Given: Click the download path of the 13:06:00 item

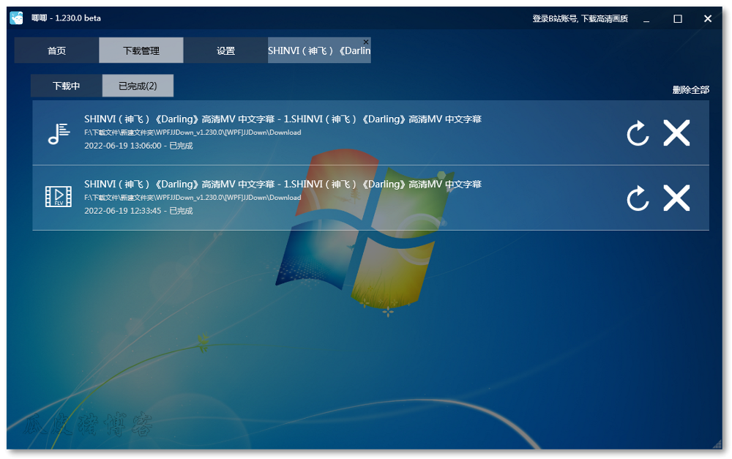Looking at the screenshot, I should 193,133.
